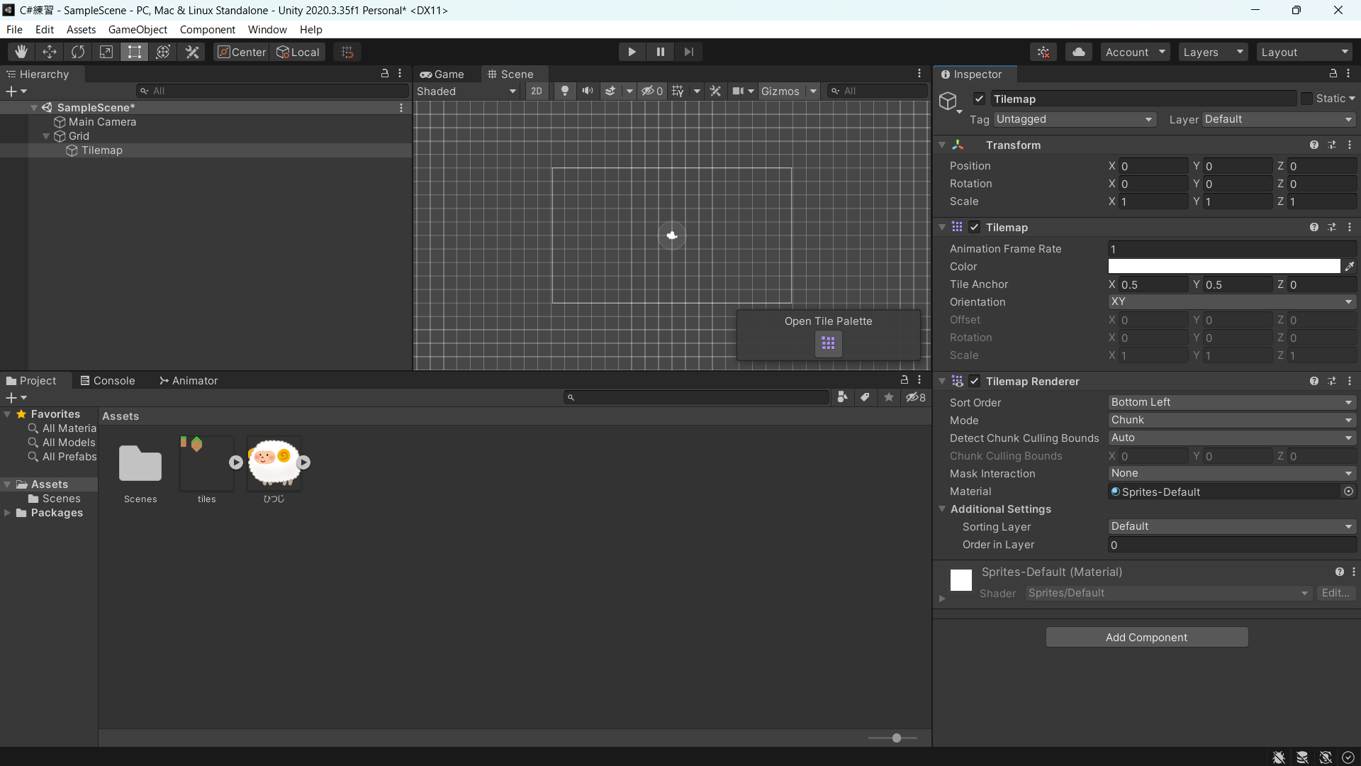The image size is (1361, 766).
Task: Activate the Rect tool
Action: (x=134, y=52)
